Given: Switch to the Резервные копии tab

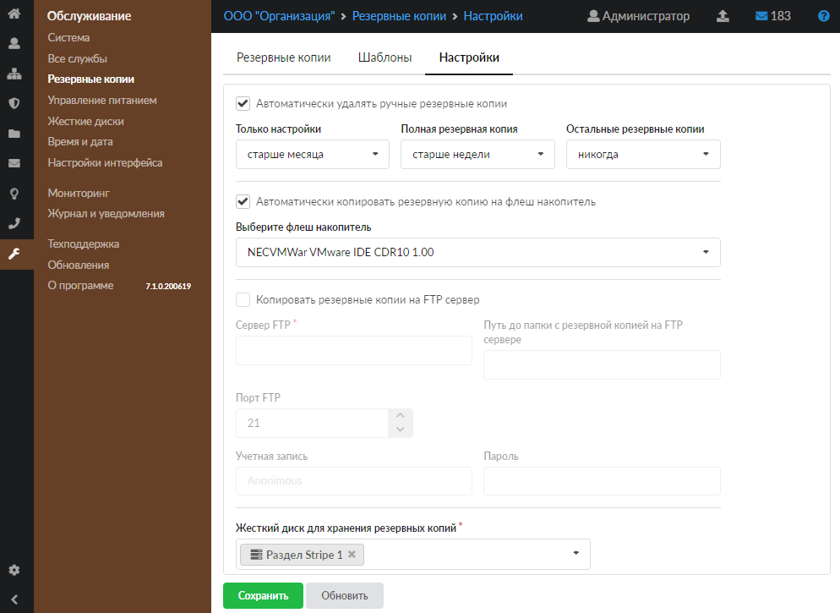Looking at the screenshot, I should pyautogui.click(x=283, y=57).
